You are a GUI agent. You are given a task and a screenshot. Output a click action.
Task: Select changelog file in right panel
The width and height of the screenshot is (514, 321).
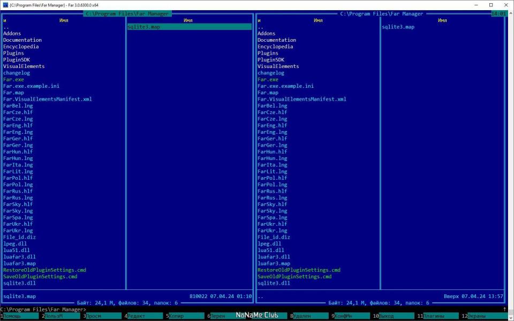click(x=271, y=73)
